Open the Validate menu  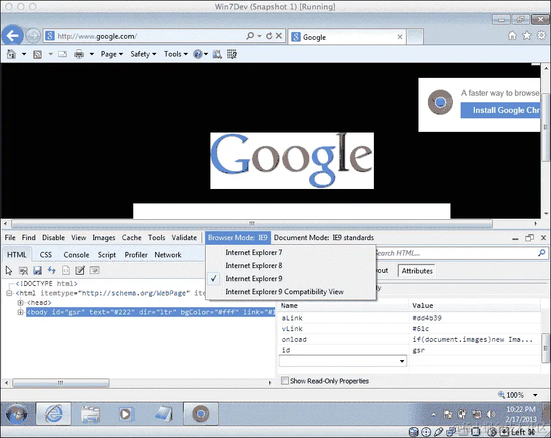pos(184,238)
